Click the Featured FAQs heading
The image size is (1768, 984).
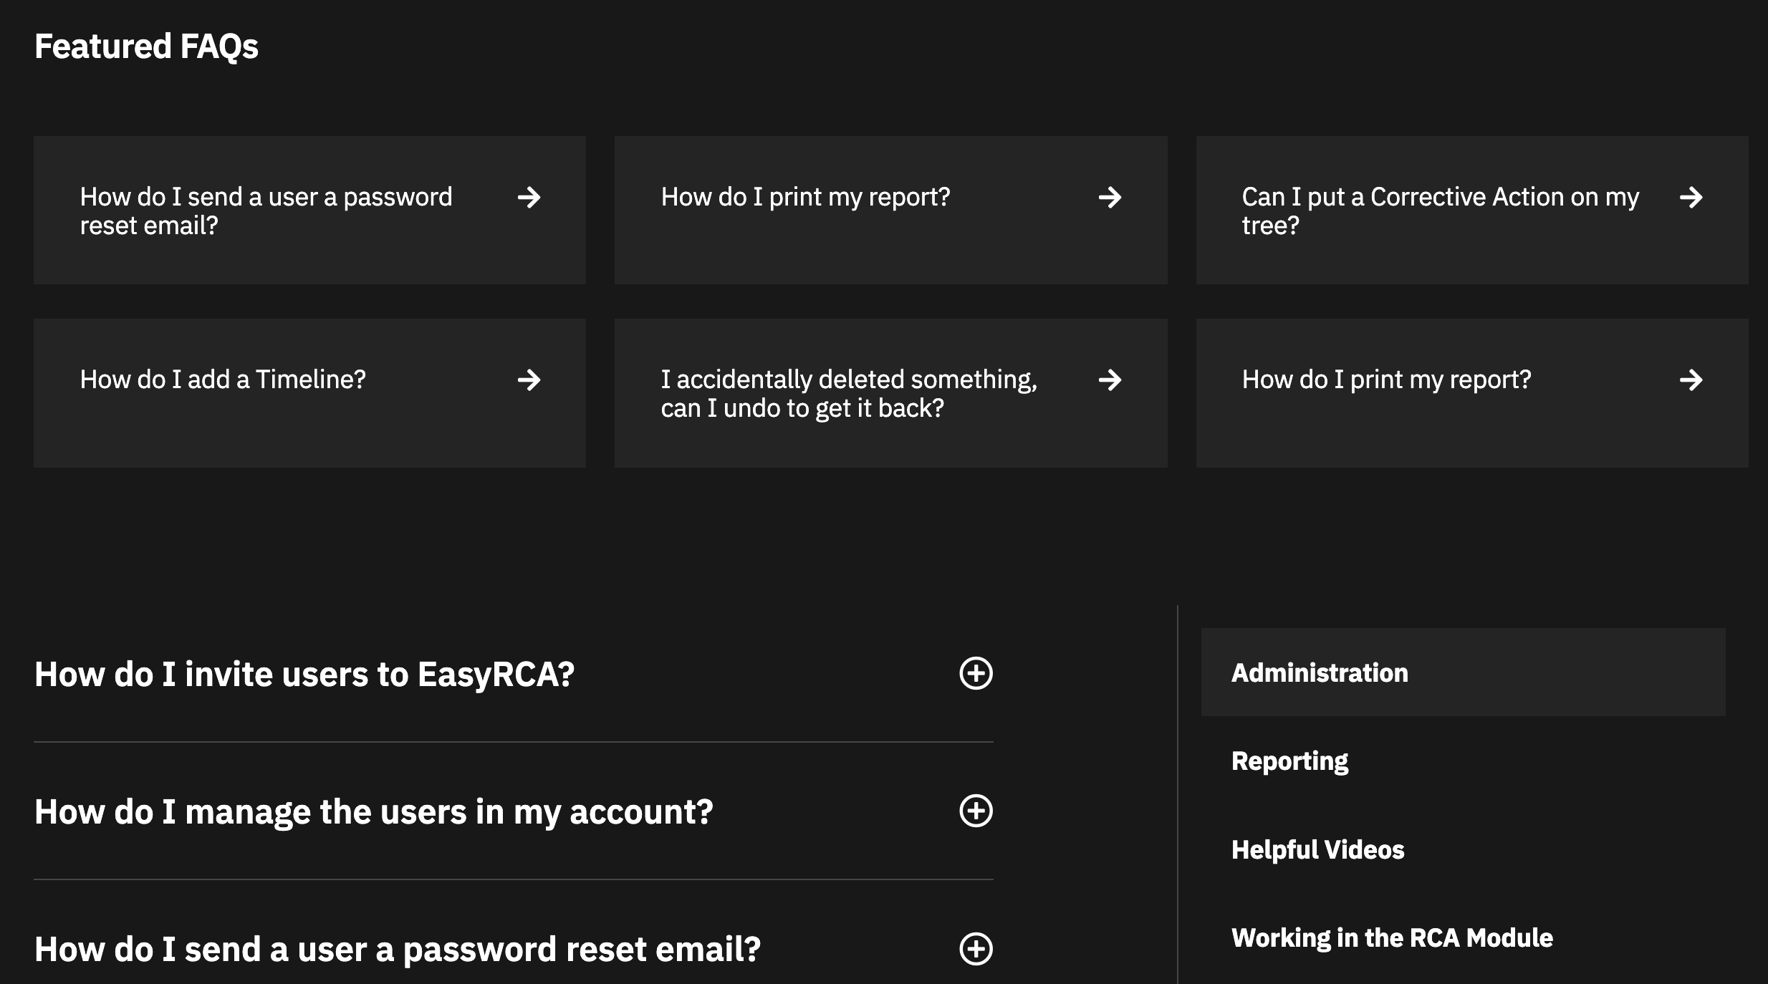[146, 47]
